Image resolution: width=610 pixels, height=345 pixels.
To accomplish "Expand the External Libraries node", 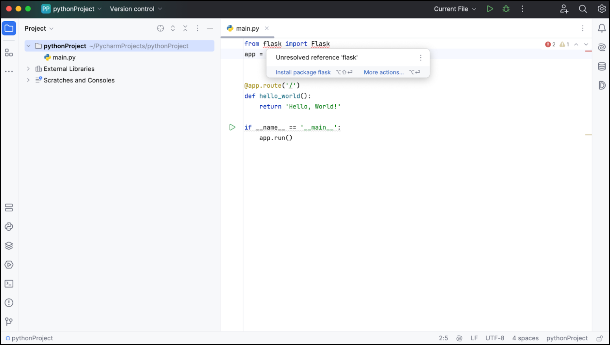I will [x=28, y=69].
